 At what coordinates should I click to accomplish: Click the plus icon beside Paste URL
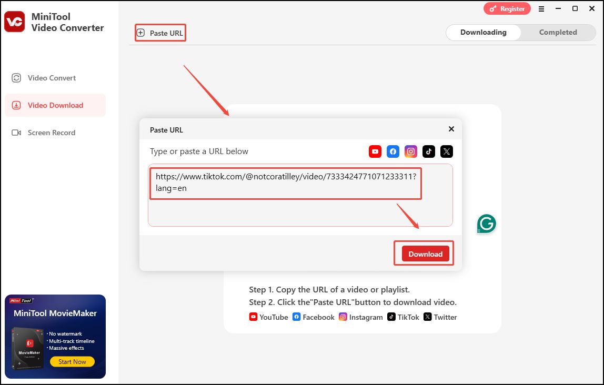(x=141, y=33)
